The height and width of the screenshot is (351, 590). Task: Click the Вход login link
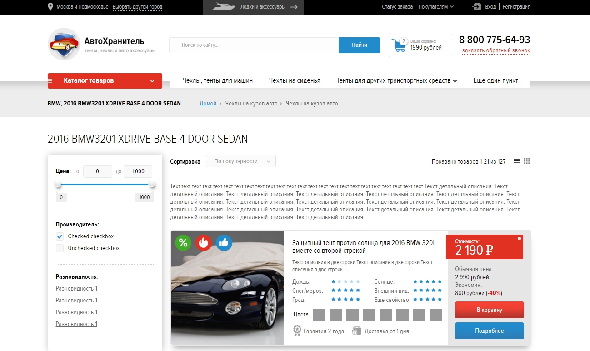coord(490,7)
